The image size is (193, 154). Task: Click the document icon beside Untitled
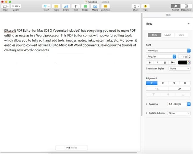coord(86,2)
